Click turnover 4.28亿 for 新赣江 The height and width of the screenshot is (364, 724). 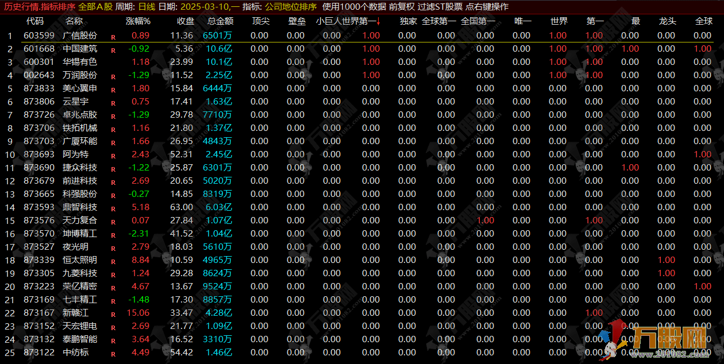218,313
